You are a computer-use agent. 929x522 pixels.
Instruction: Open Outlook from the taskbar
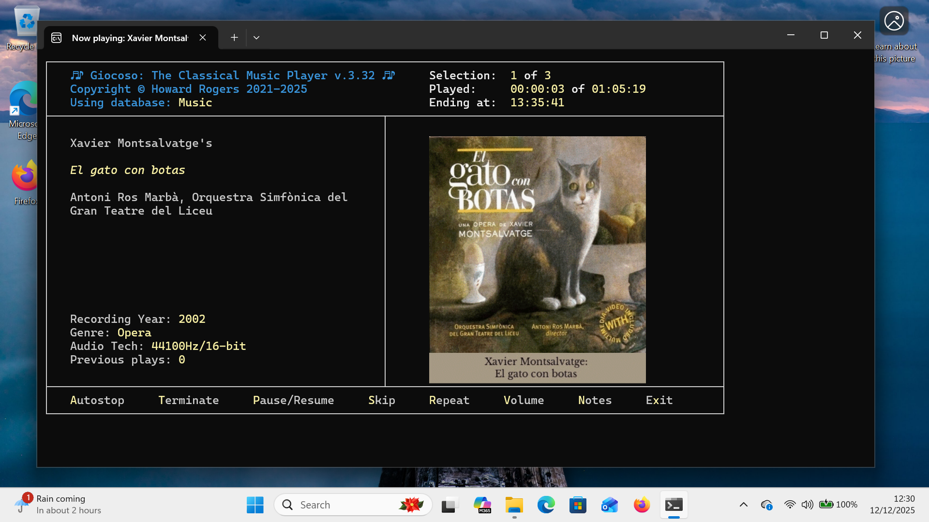click(609, 504)
